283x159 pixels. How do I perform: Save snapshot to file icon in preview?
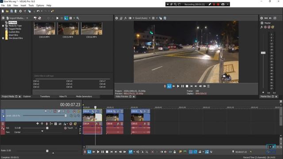click(165, 18)
